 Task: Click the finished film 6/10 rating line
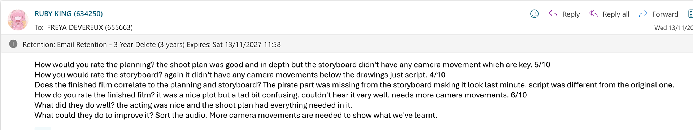pyautogui.click(x=281, y=95)
